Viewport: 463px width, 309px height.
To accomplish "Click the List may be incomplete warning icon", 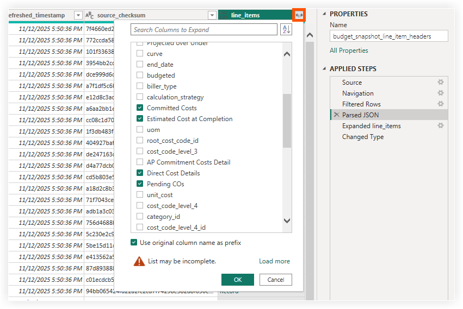I will (x=139, y=261).
